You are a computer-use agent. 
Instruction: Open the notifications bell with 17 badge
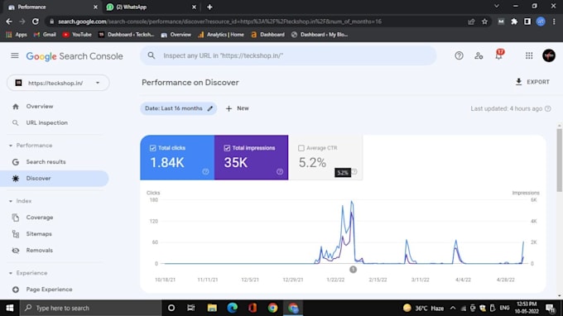click(x=499, y=55)
